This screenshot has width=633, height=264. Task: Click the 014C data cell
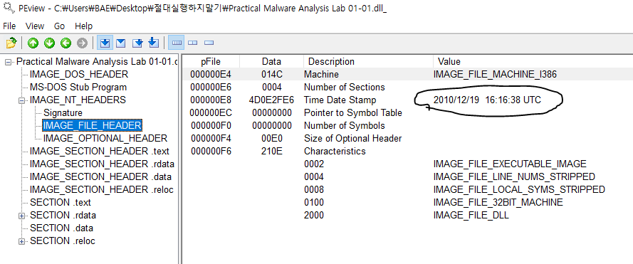click(x=272, y=75)
